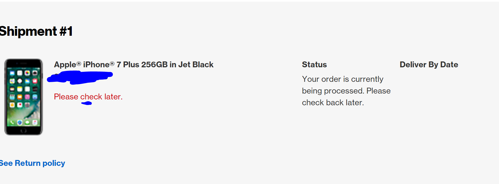Click the order currently being processed status text

pos(346,91)
